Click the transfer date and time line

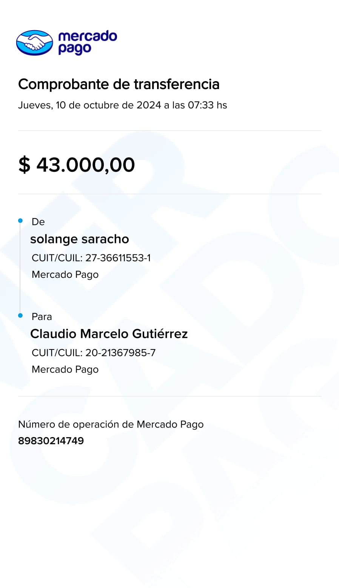pos(122,105)
